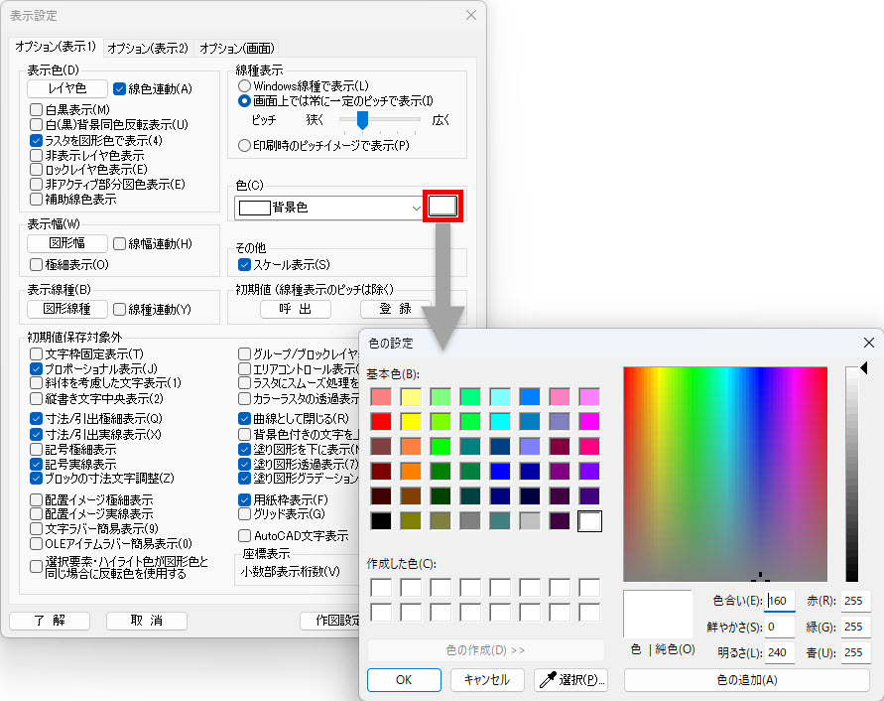Select the yellow basic color swatch
This screenshot has width=884, height=701.
coord(412,421)
